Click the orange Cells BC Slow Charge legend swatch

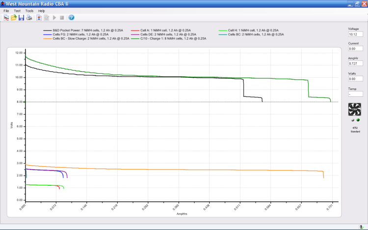pyautogui.click(x=48, y=38)
